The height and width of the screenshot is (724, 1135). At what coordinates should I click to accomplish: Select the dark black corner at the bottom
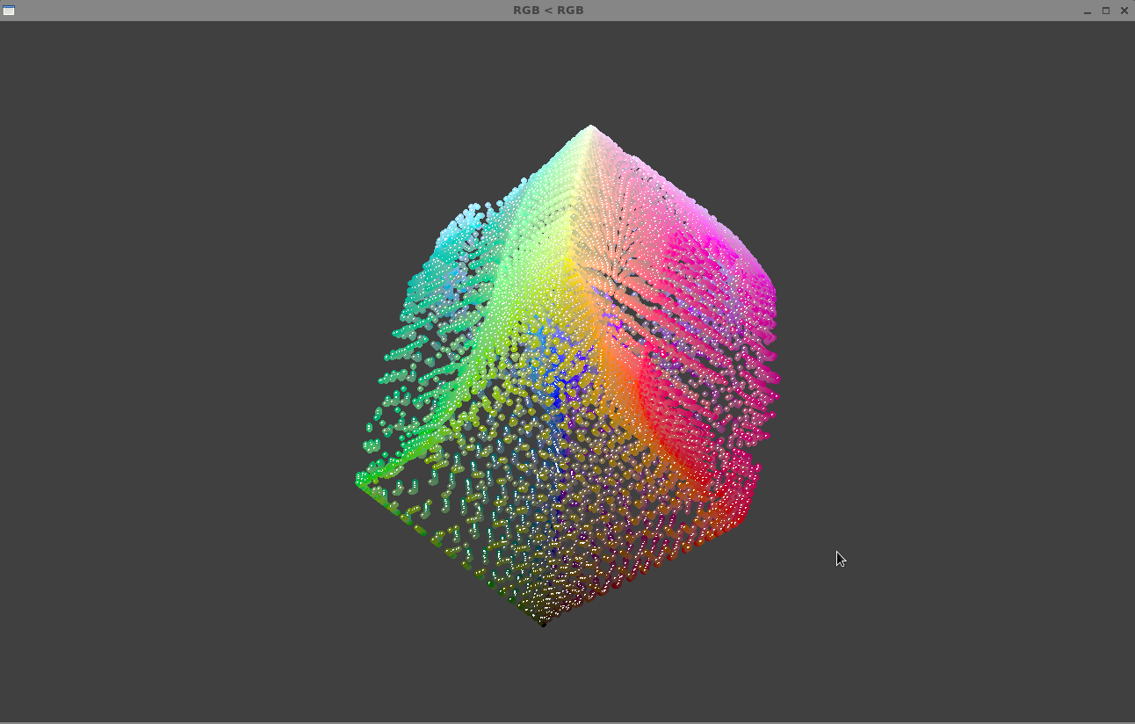[x=542, y=622]
